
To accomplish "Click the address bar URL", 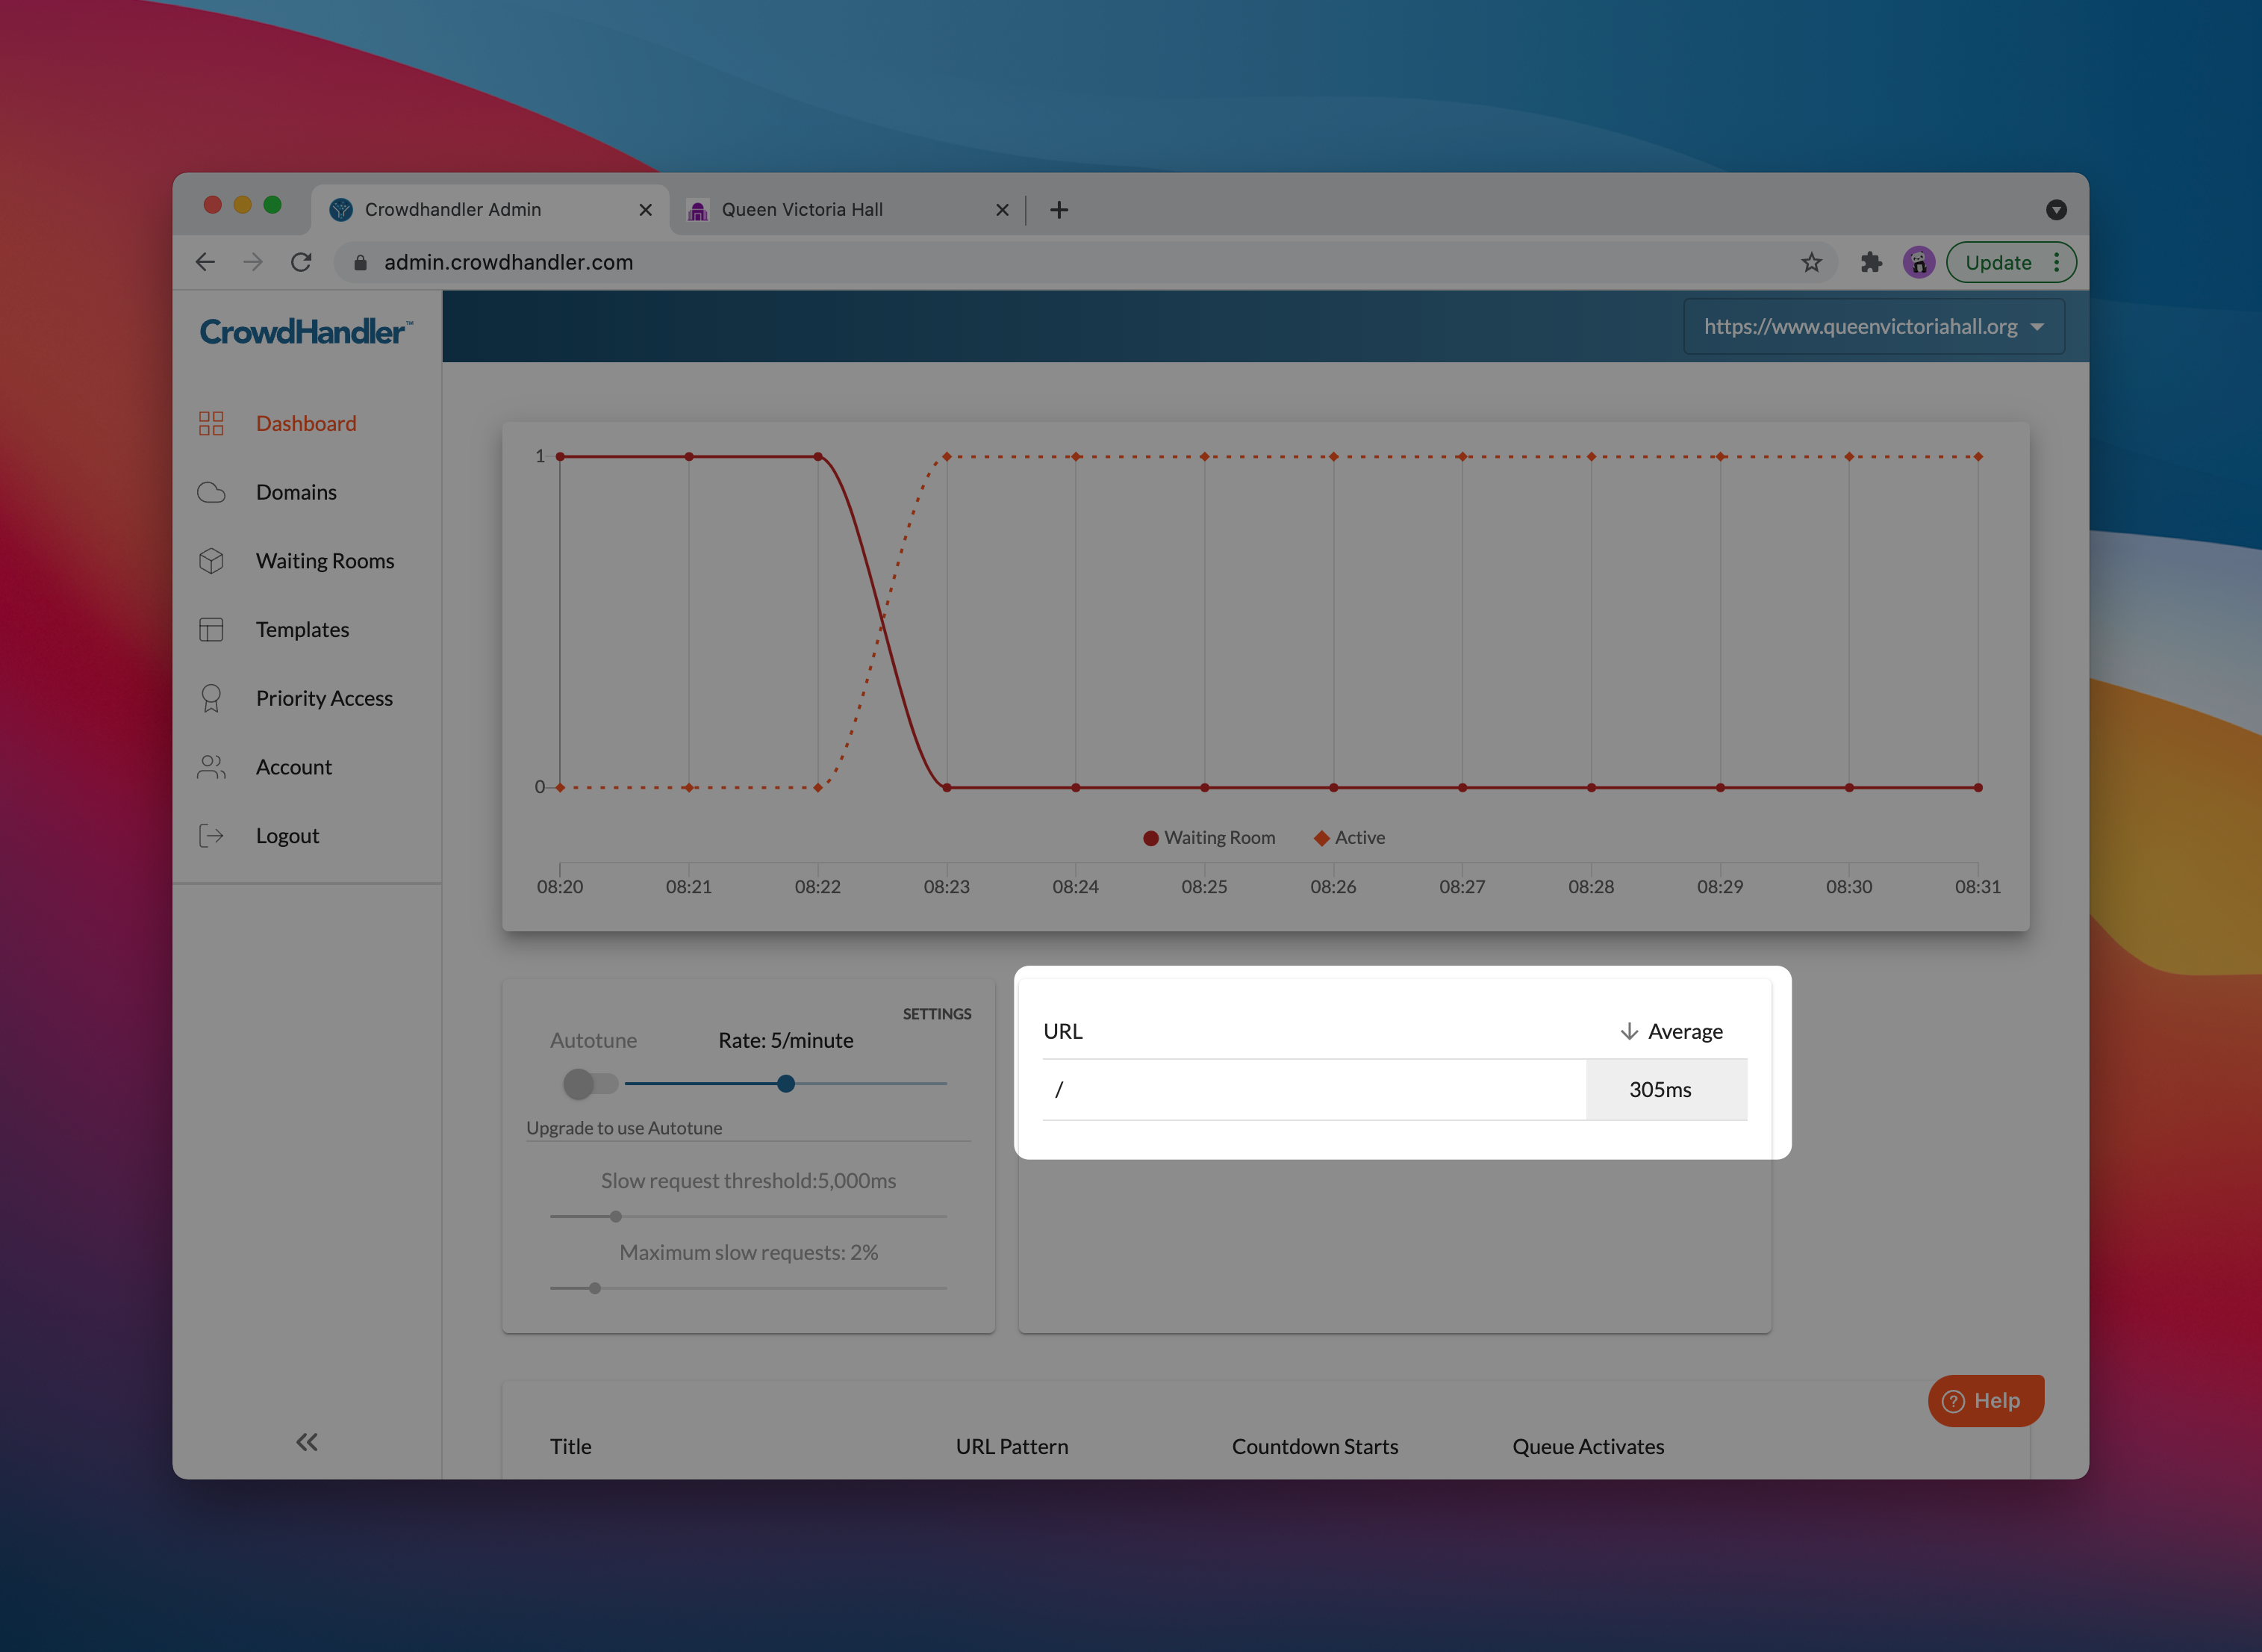I will (x=508, y=262).
